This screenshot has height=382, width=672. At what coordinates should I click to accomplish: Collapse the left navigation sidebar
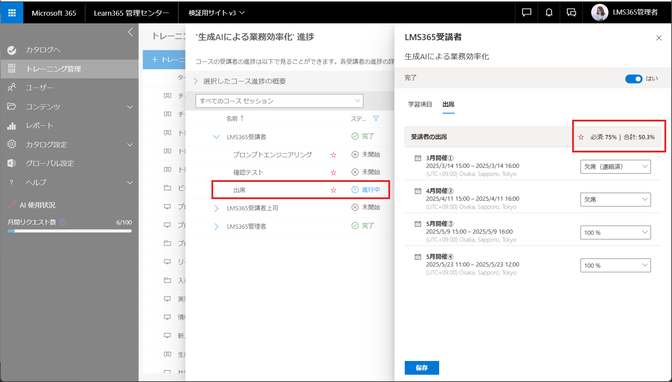[x=131, y=32]
